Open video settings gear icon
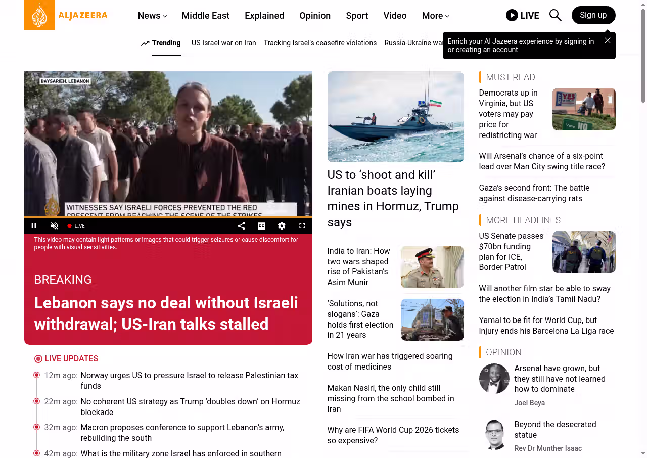Viewport: 647px width, 458px height. click(282, 226)
